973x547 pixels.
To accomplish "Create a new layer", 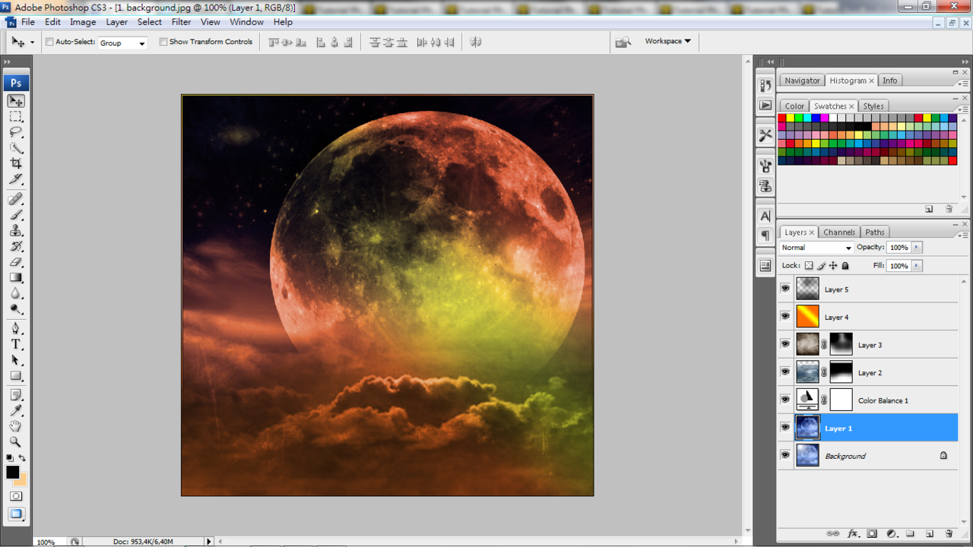I will (x=930, y=534).
